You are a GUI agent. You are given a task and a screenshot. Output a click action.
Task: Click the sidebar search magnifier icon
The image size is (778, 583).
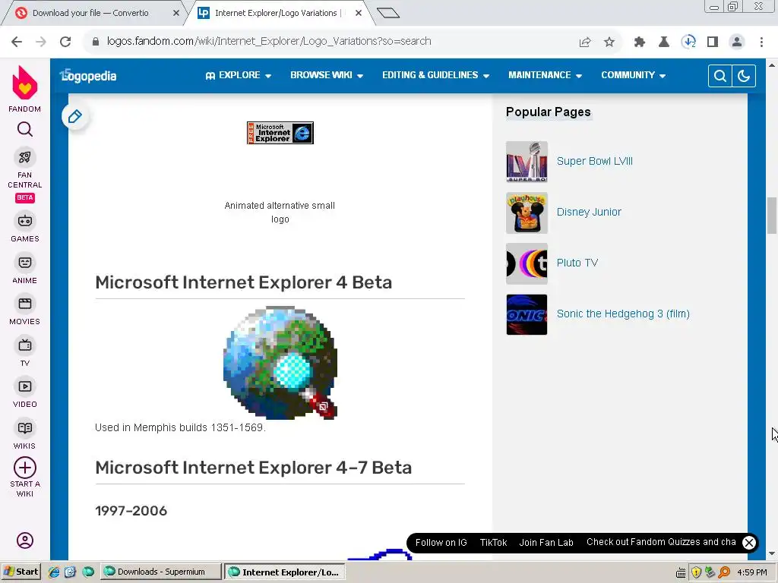pyautogui.click(x=25, y=129)
